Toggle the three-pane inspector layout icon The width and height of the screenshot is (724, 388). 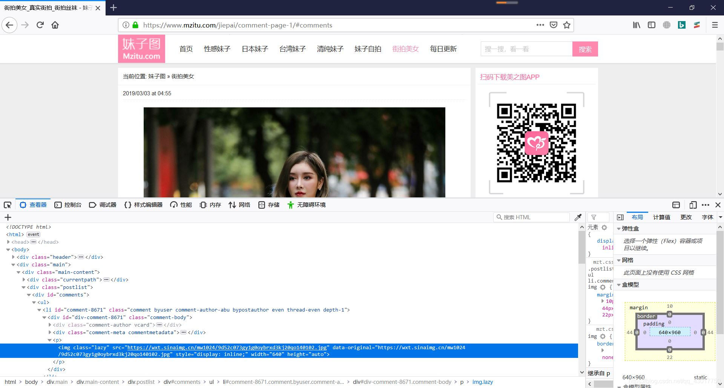click(620, 217)
